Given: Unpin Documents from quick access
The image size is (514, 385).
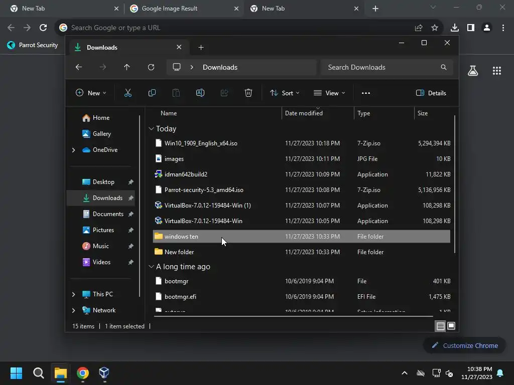Looking at the screenshot, I should point(131,214).
